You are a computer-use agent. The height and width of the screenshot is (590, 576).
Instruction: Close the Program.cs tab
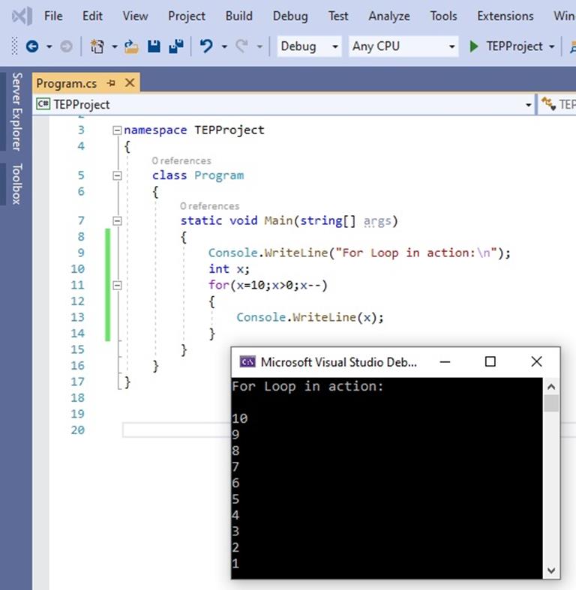129,83
